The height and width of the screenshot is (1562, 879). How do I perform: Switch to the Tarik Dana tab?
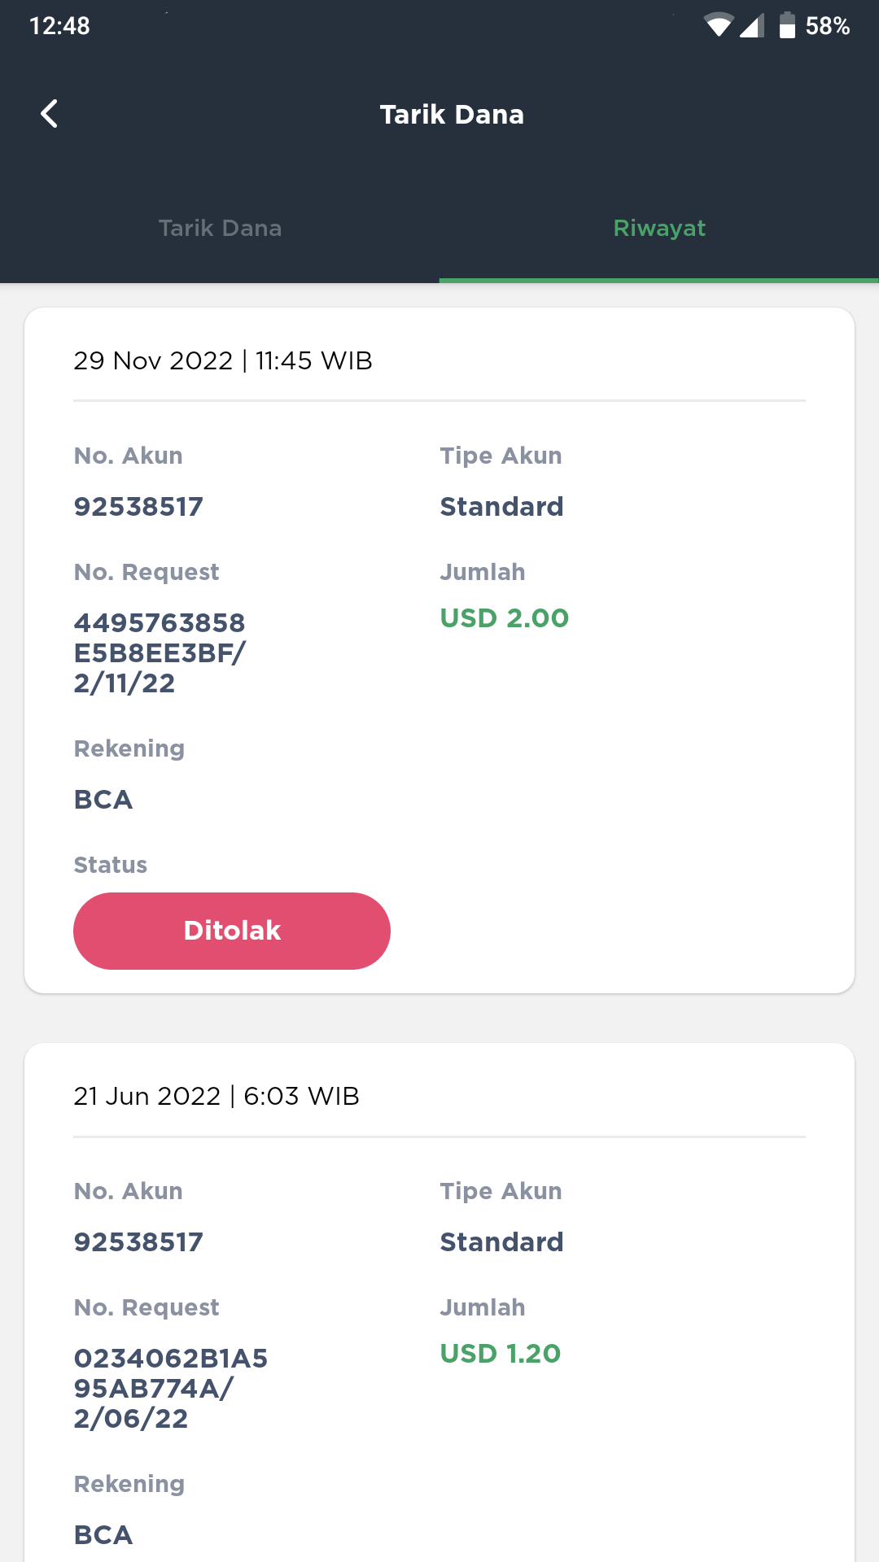tap(220, 228)
